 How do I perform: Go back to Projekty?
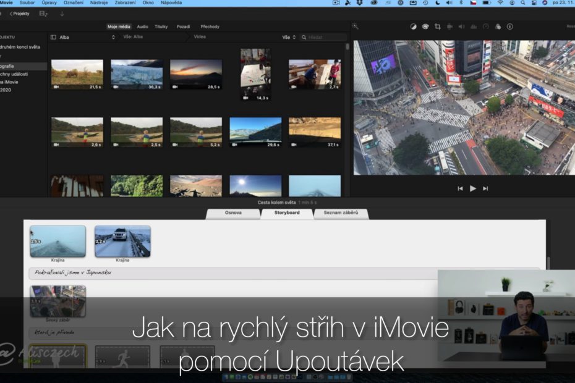pyautogui.click(x=20, y=14)
